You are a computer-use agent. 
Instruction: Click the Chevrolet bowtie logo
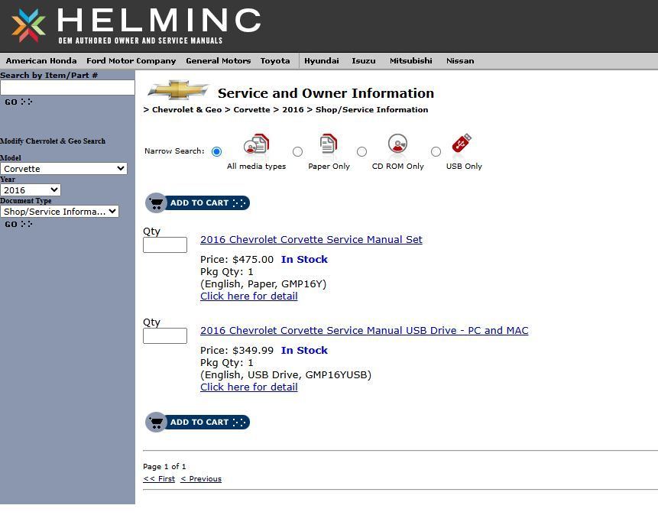click(177, 90)
